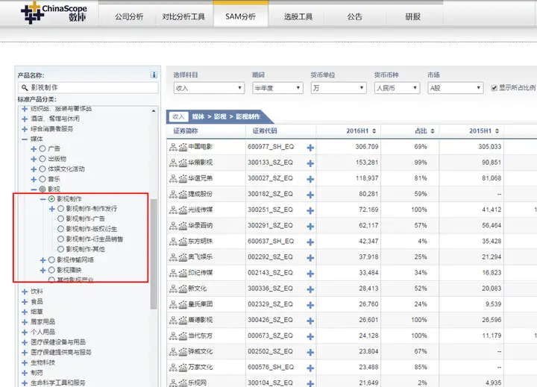Viewport: 537px width, 387px height.
Task: Open 公司分析 tab
Action: tap(129, 16)
